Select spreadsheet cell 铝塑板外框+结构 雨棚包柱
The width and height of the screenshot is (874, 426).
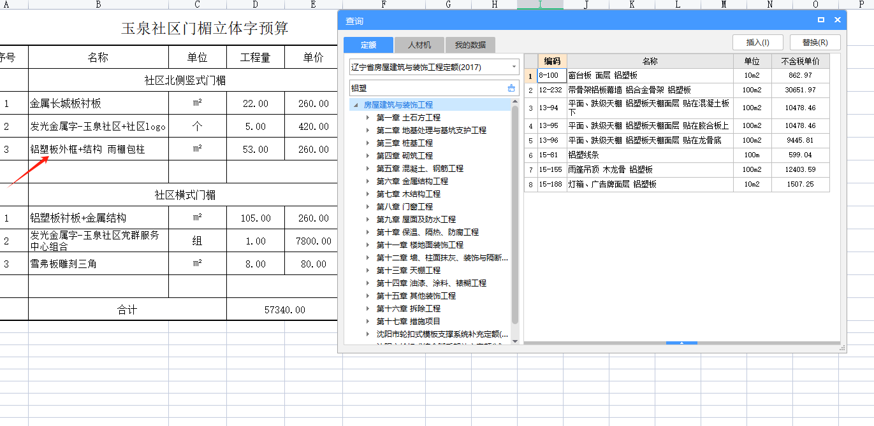pos(98,149)
